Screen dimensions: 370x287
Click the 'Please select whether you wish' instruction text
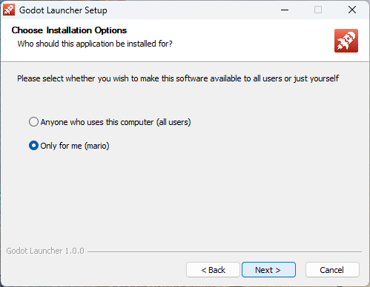pyautogui.click(x=178, y=78)
